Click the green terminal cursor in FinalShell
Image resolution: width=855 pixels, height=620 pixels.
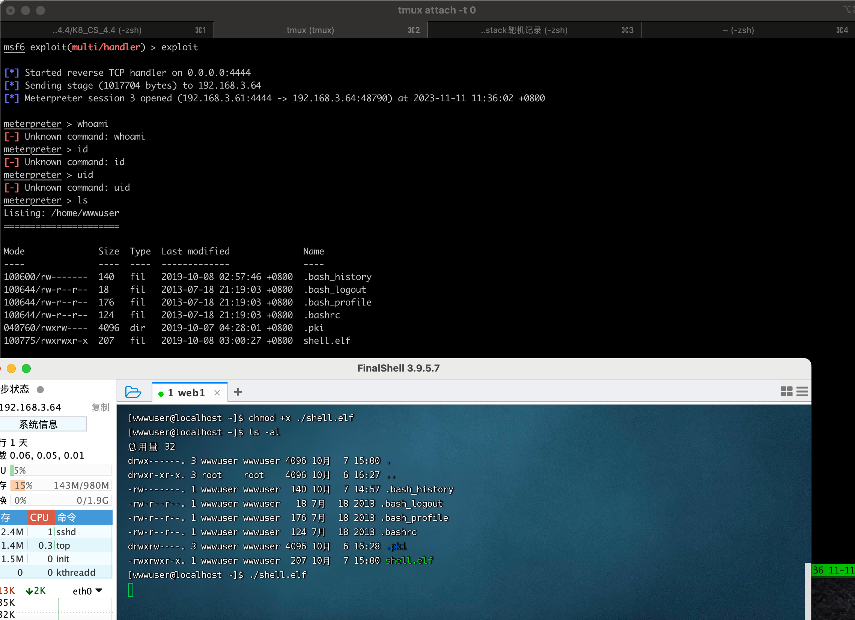point(131,590)
